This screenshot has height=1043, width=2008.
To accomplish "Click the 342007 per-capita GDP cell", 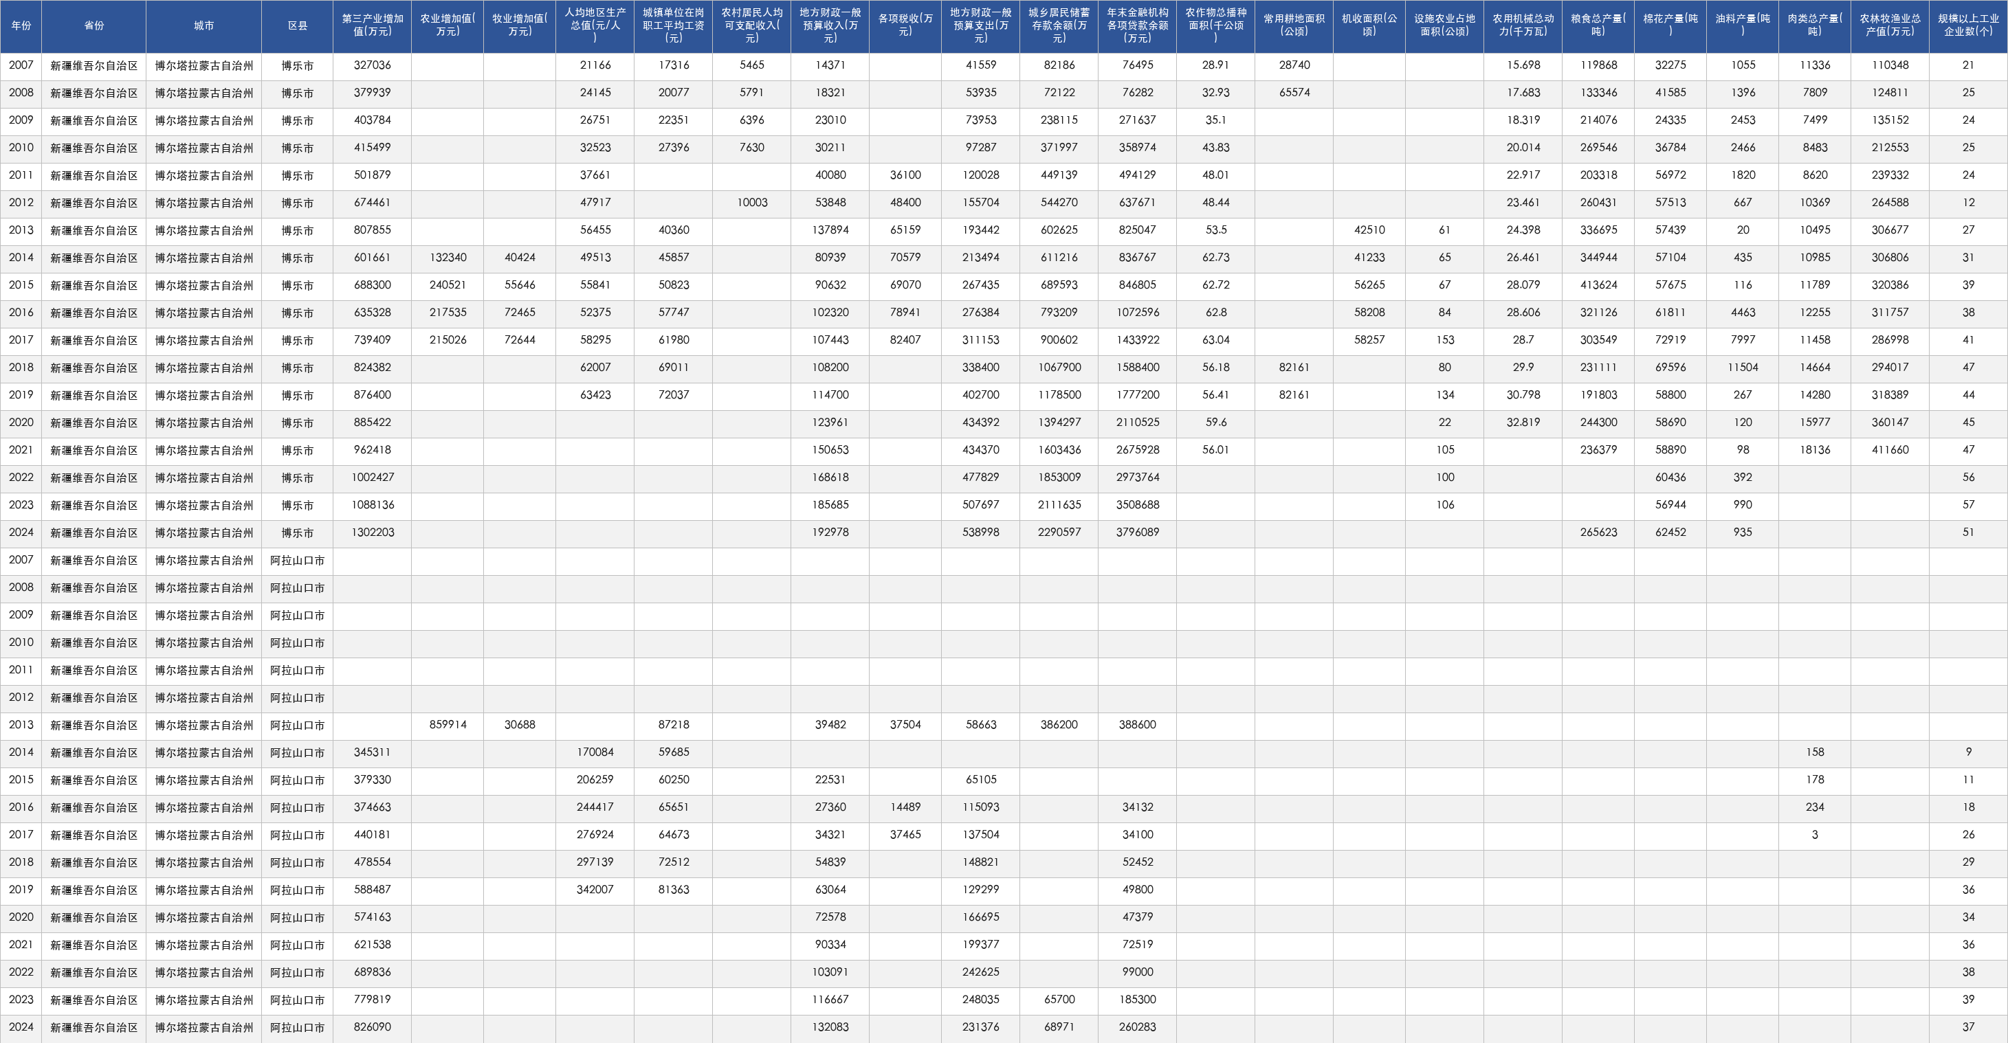I will tap(595, 890).
